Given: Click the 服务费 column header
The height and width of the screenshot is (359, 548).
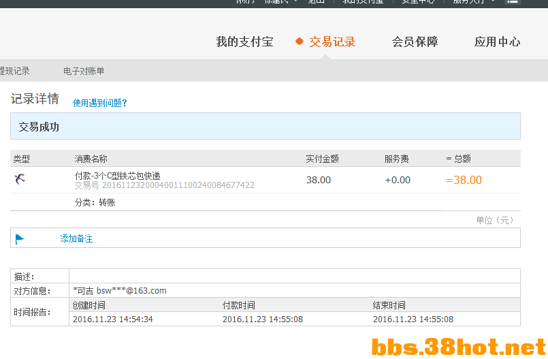Looking at the screenshot, I should click(397, 159).
